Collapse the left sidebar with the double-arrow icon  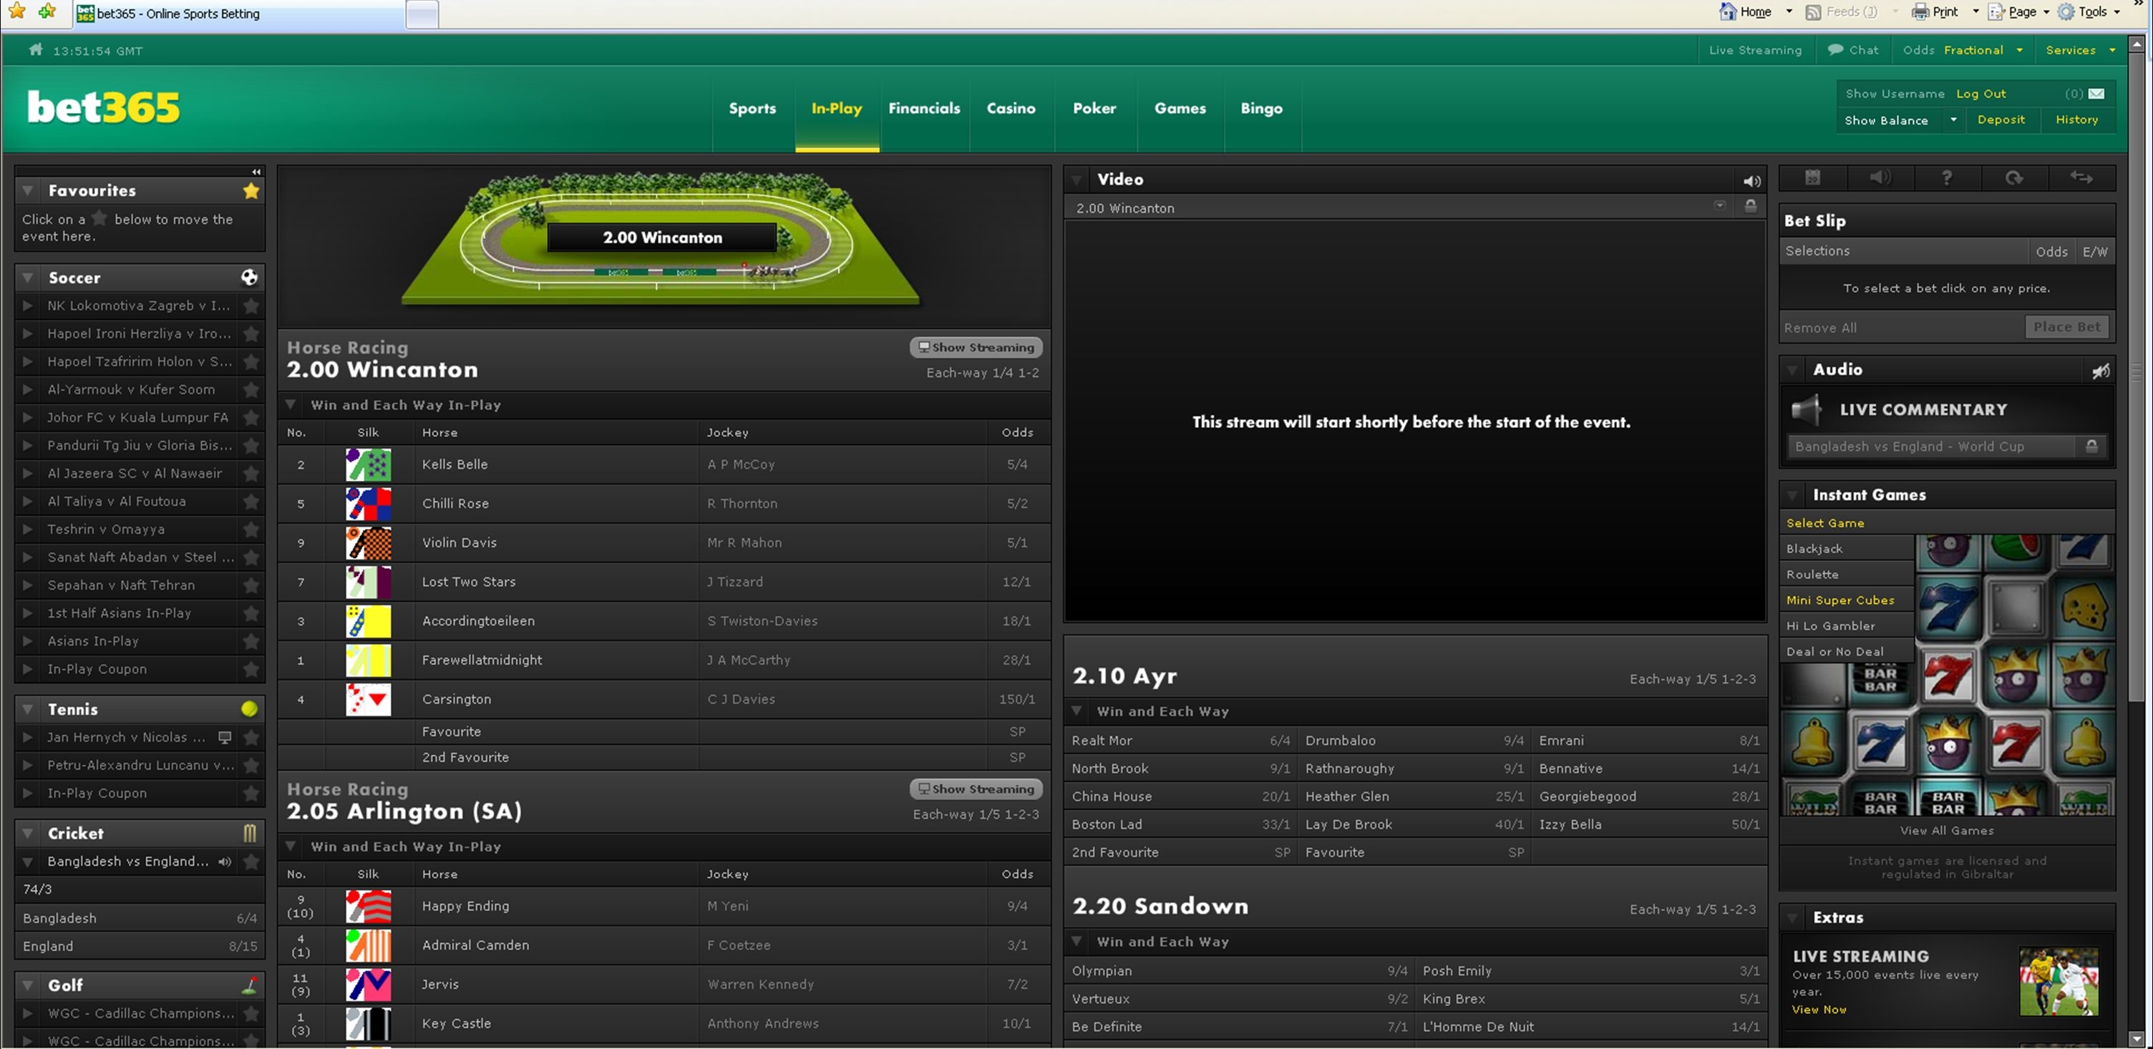click(x=256, y=171)
